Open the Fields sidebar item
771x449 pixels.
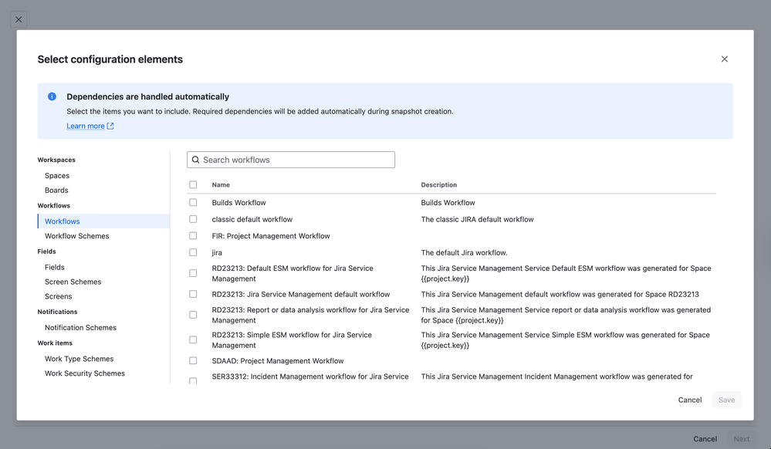point(55,267)
